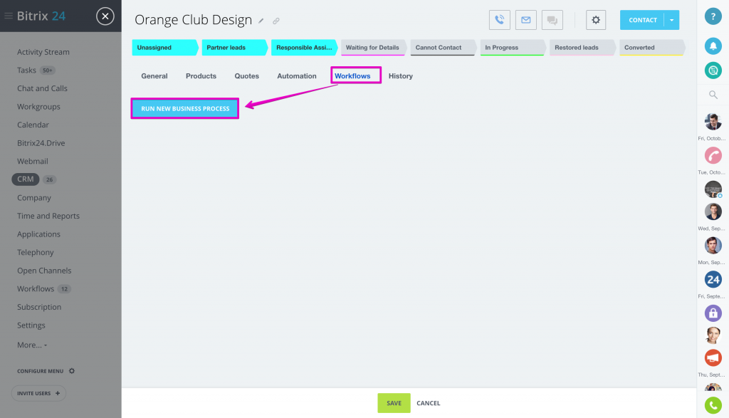Navigate to Workgroups

point(38,107)
